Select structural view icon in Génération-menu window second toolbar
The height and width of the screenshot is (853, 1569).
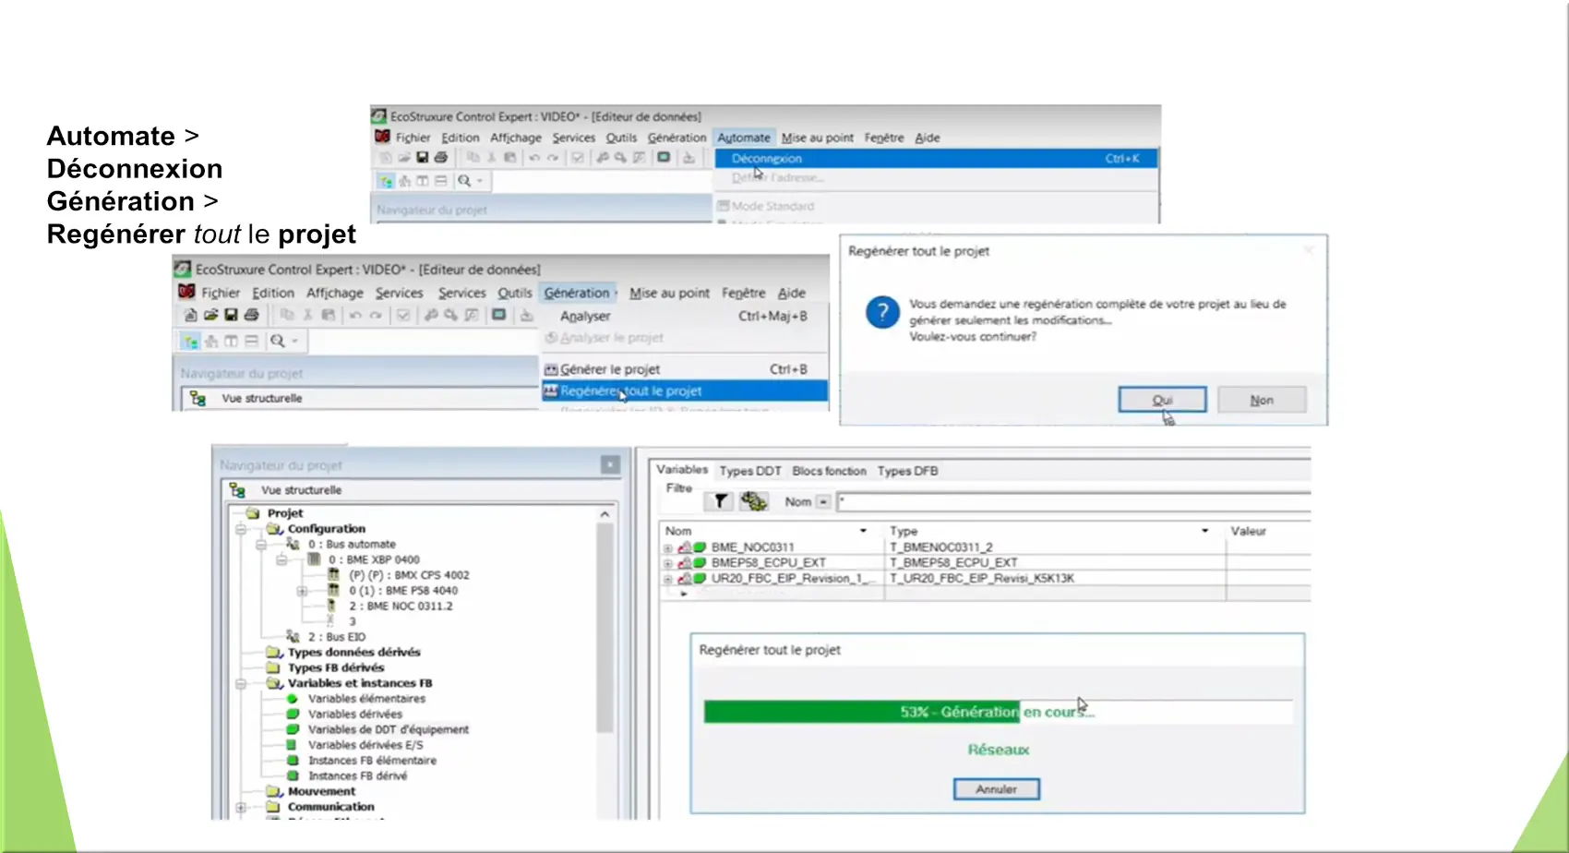190,342
